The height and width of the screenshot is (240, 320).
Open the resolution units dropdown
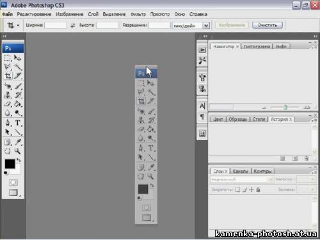tap(206, 26)
